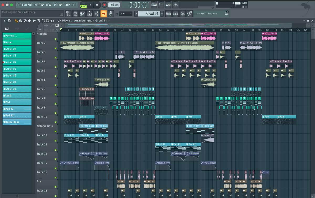Mute Track 2 via its green light
315x198 pixels.
[x=56, y=48]
